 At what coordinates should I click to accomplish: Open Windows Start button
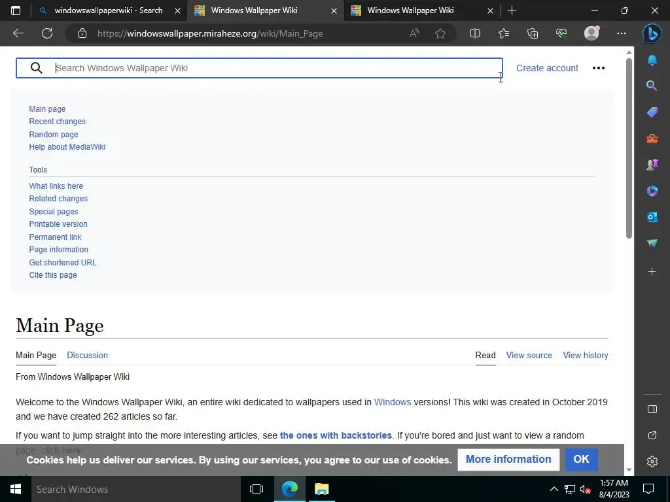click(16, 489)
